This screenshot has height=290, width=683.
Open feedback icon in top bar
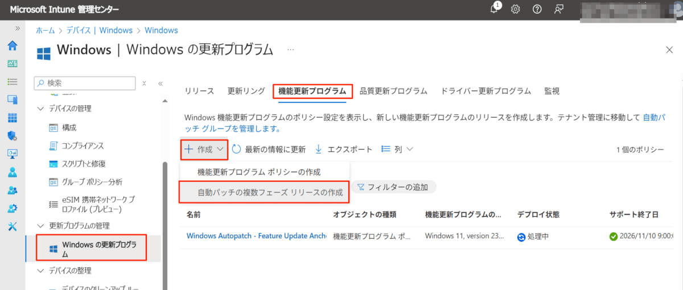[559, 9]
